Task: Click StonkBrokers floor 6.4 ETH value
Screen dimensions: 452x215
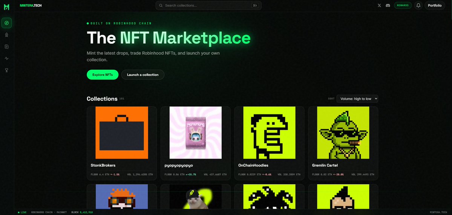Action: pos(100,174)
